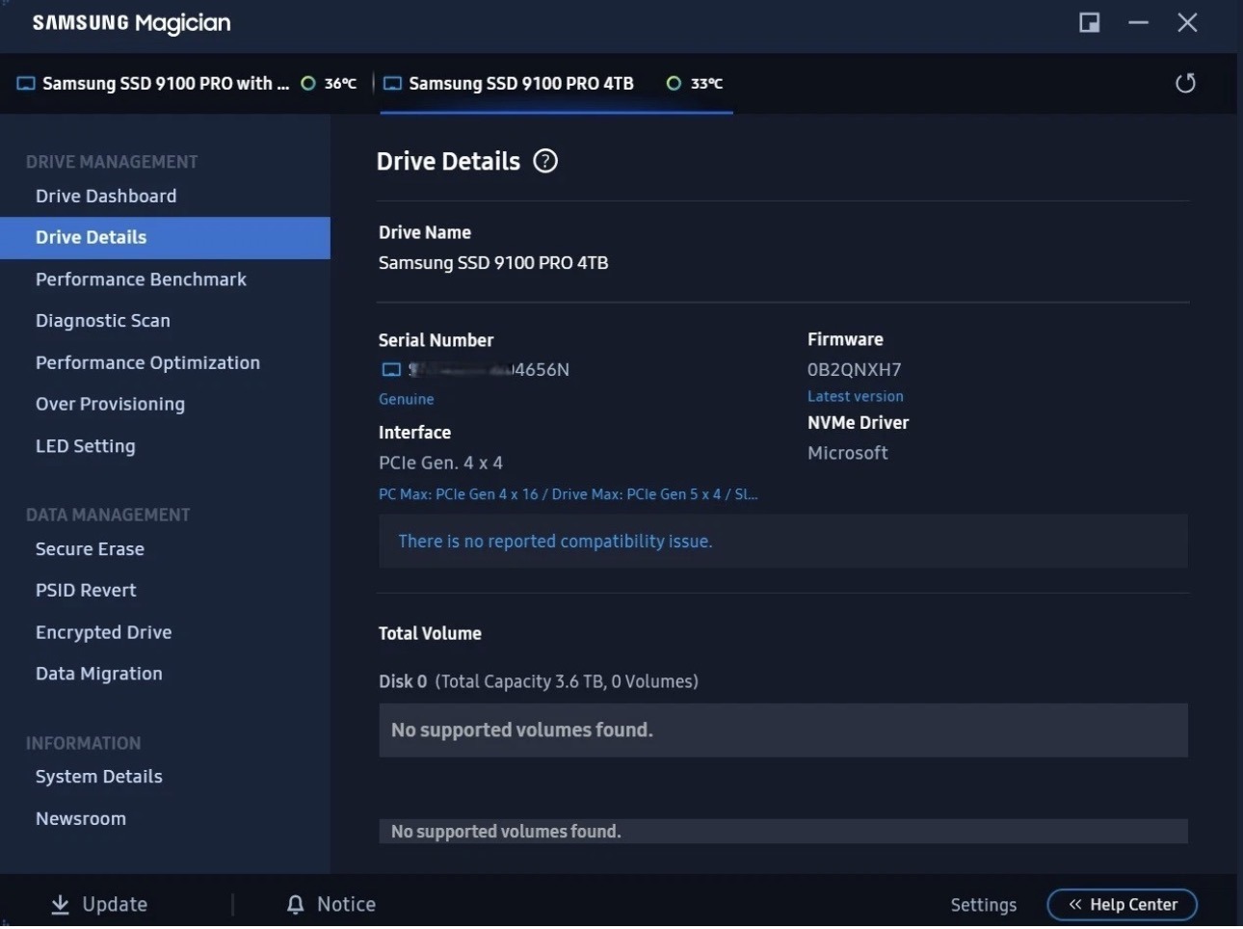Screen dimensions: 1243x929
Task: Click the Update button
Action: tap(99, 904)
